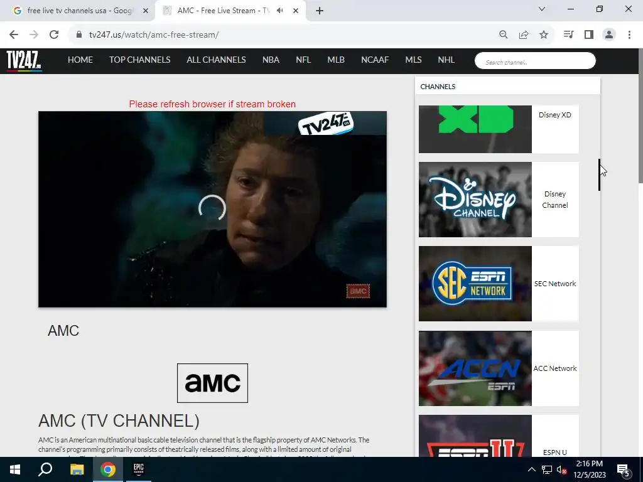643x482 pixels.
Task: Select the NFL nav link
Action: (x=303, y=60)
